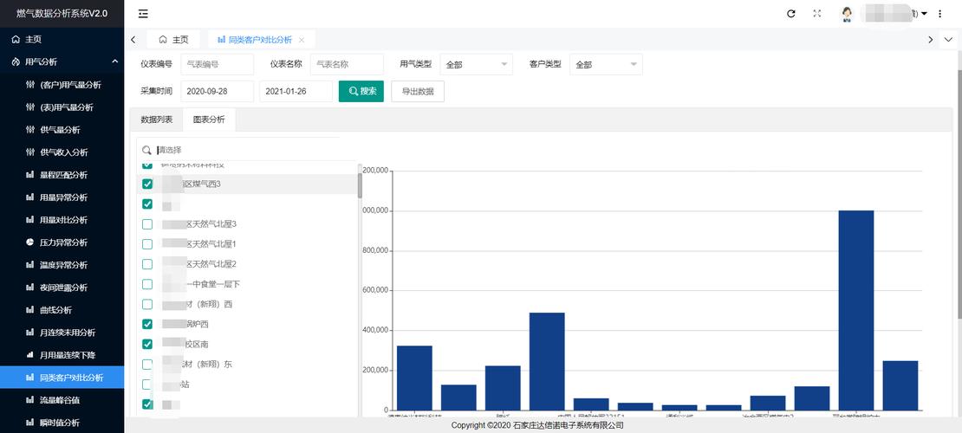Toggle fullscreen with the expand arrows icon
Viewport: 962px width, 433px height.
tap(816, 14)
